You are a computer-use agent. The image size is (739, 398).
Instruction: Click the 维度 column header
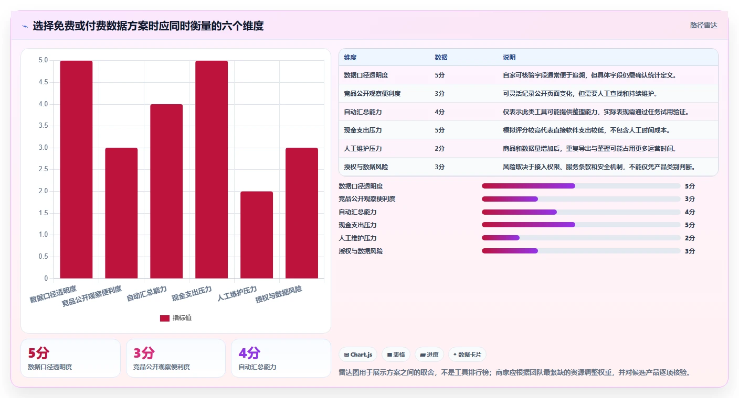[350, 58]
